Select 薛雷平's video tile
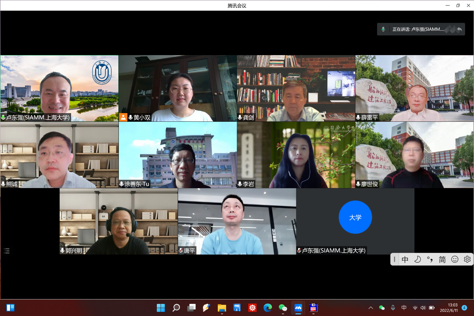 coord(414,88)
